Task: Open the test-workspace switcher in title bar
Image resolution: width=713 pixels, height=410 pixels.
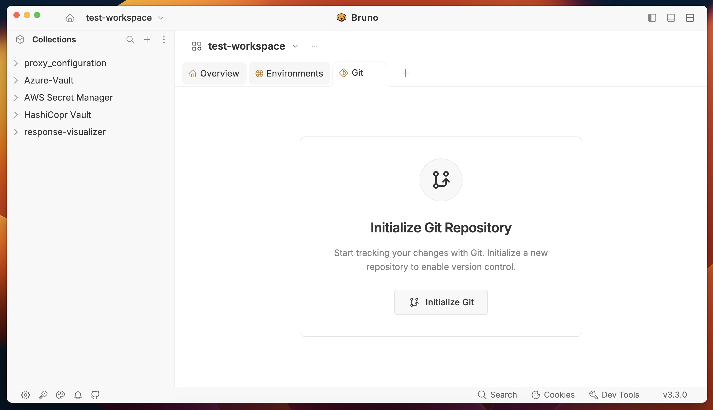Action: tap(124, 18)
